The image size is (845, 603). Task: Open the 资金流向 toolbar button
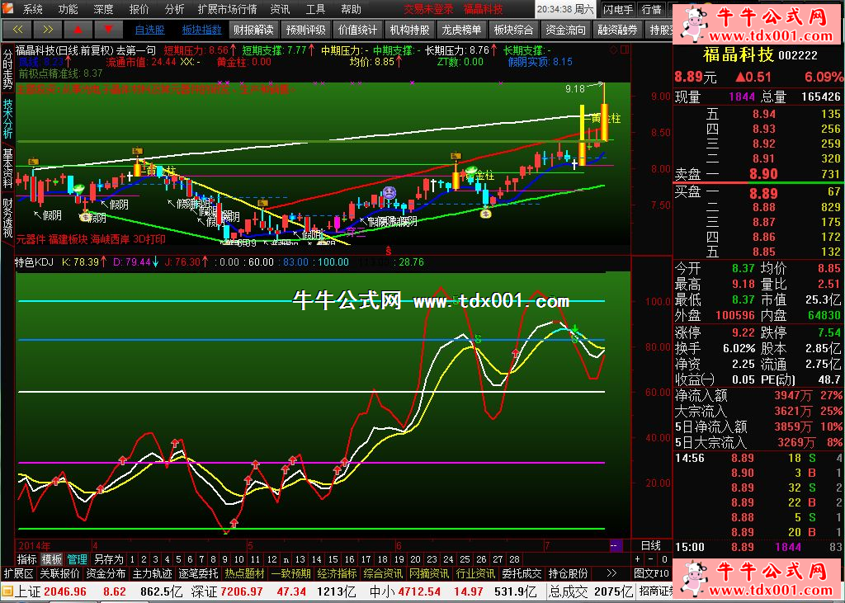coord(565,30)
